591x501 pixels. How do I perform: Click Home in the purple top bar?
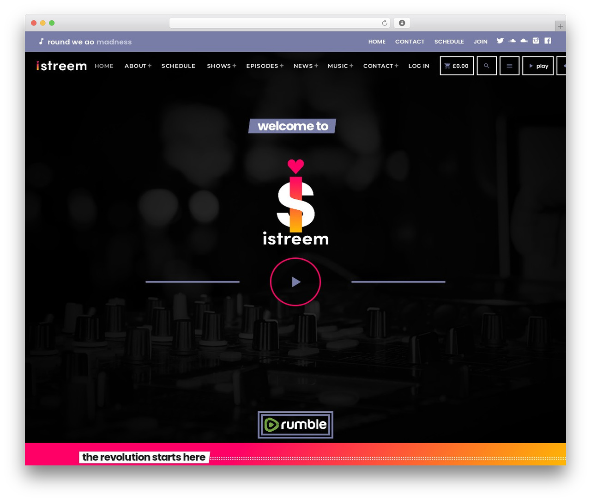pos(377,42)
